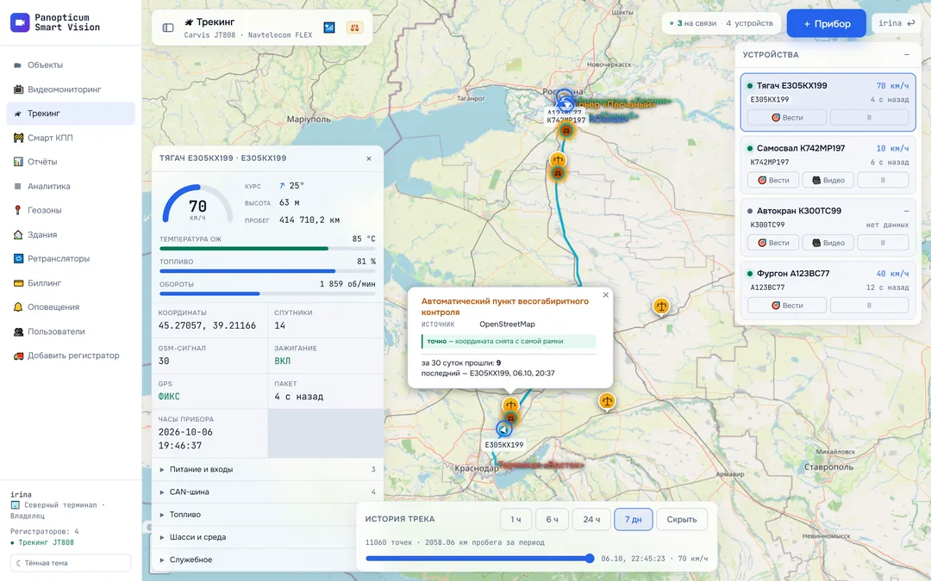This screenshot has height=581, width=931.
Task: Click the Трекинг JT808 status line
Action: tap(42, 542)
